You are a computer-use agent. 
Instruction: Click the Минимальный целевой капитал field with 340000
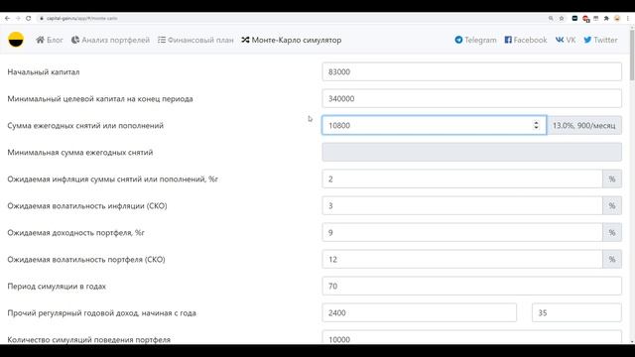[472, 98]
